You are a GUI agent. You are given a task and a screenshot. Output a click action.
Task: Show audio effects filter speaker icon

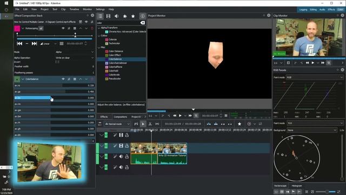click(x=117, y=16)
